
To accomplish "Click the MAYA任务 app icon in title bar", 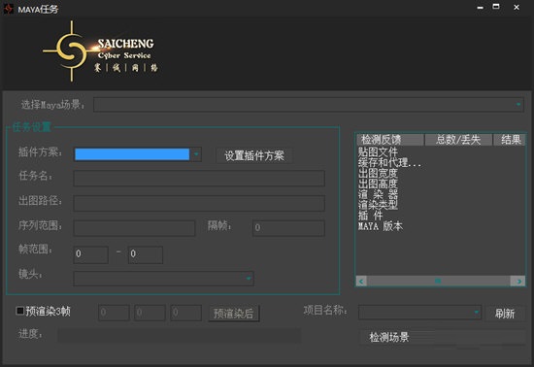I will click(8, 9).
